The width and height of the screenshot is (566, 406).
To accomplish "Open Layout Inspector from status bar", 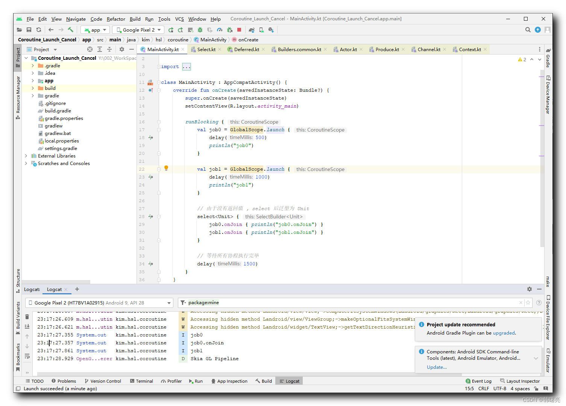I will pos(520,381).
